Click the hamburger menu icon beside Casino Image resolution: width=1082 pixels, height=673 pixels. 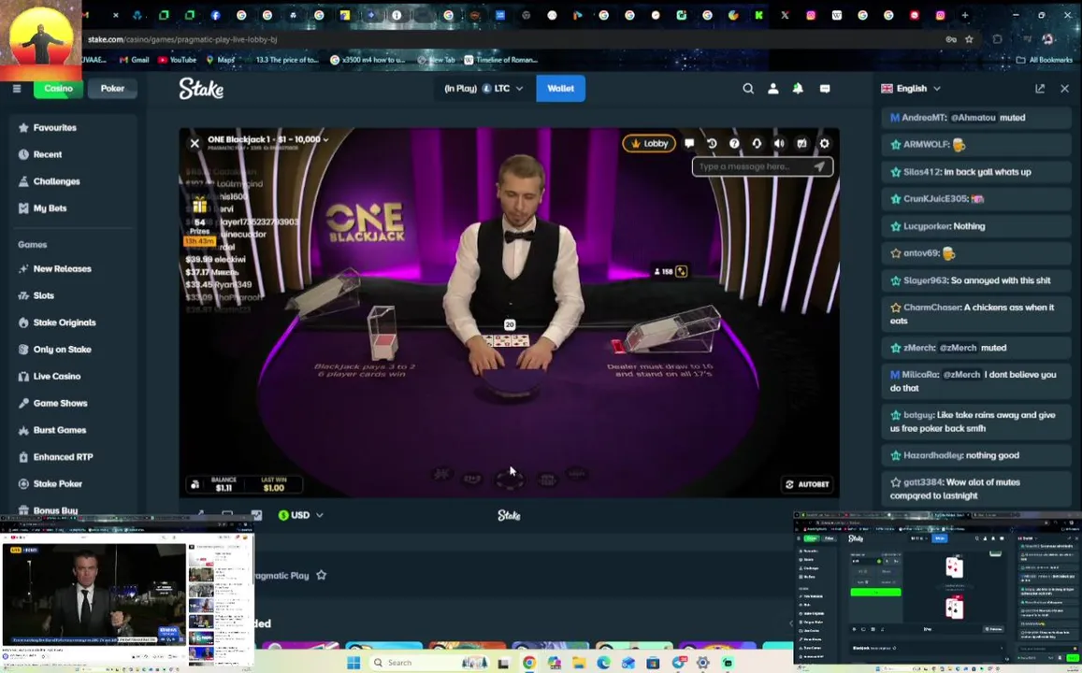tap(17, 88)
